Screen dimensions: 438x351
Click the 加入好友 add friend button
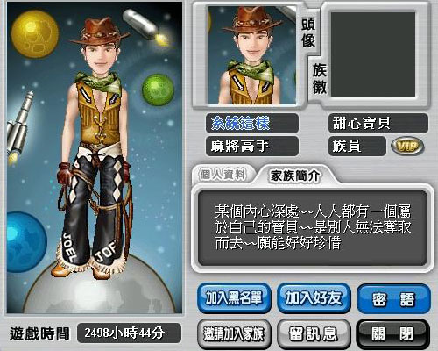[x=314, y=298]
